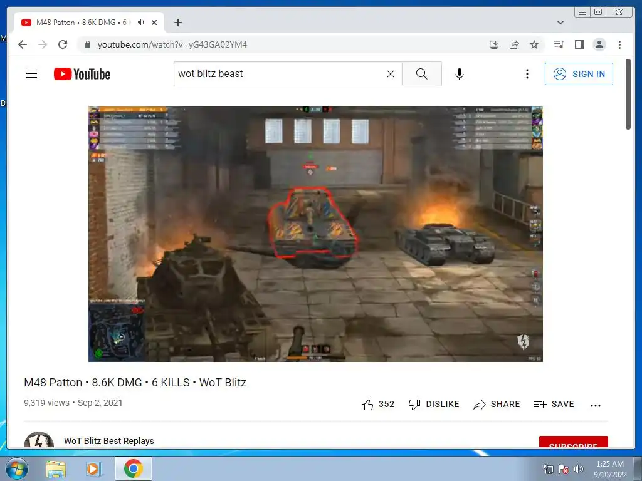
Task: Bookmark this tab with the star
Action: click(x=534, y=44)
